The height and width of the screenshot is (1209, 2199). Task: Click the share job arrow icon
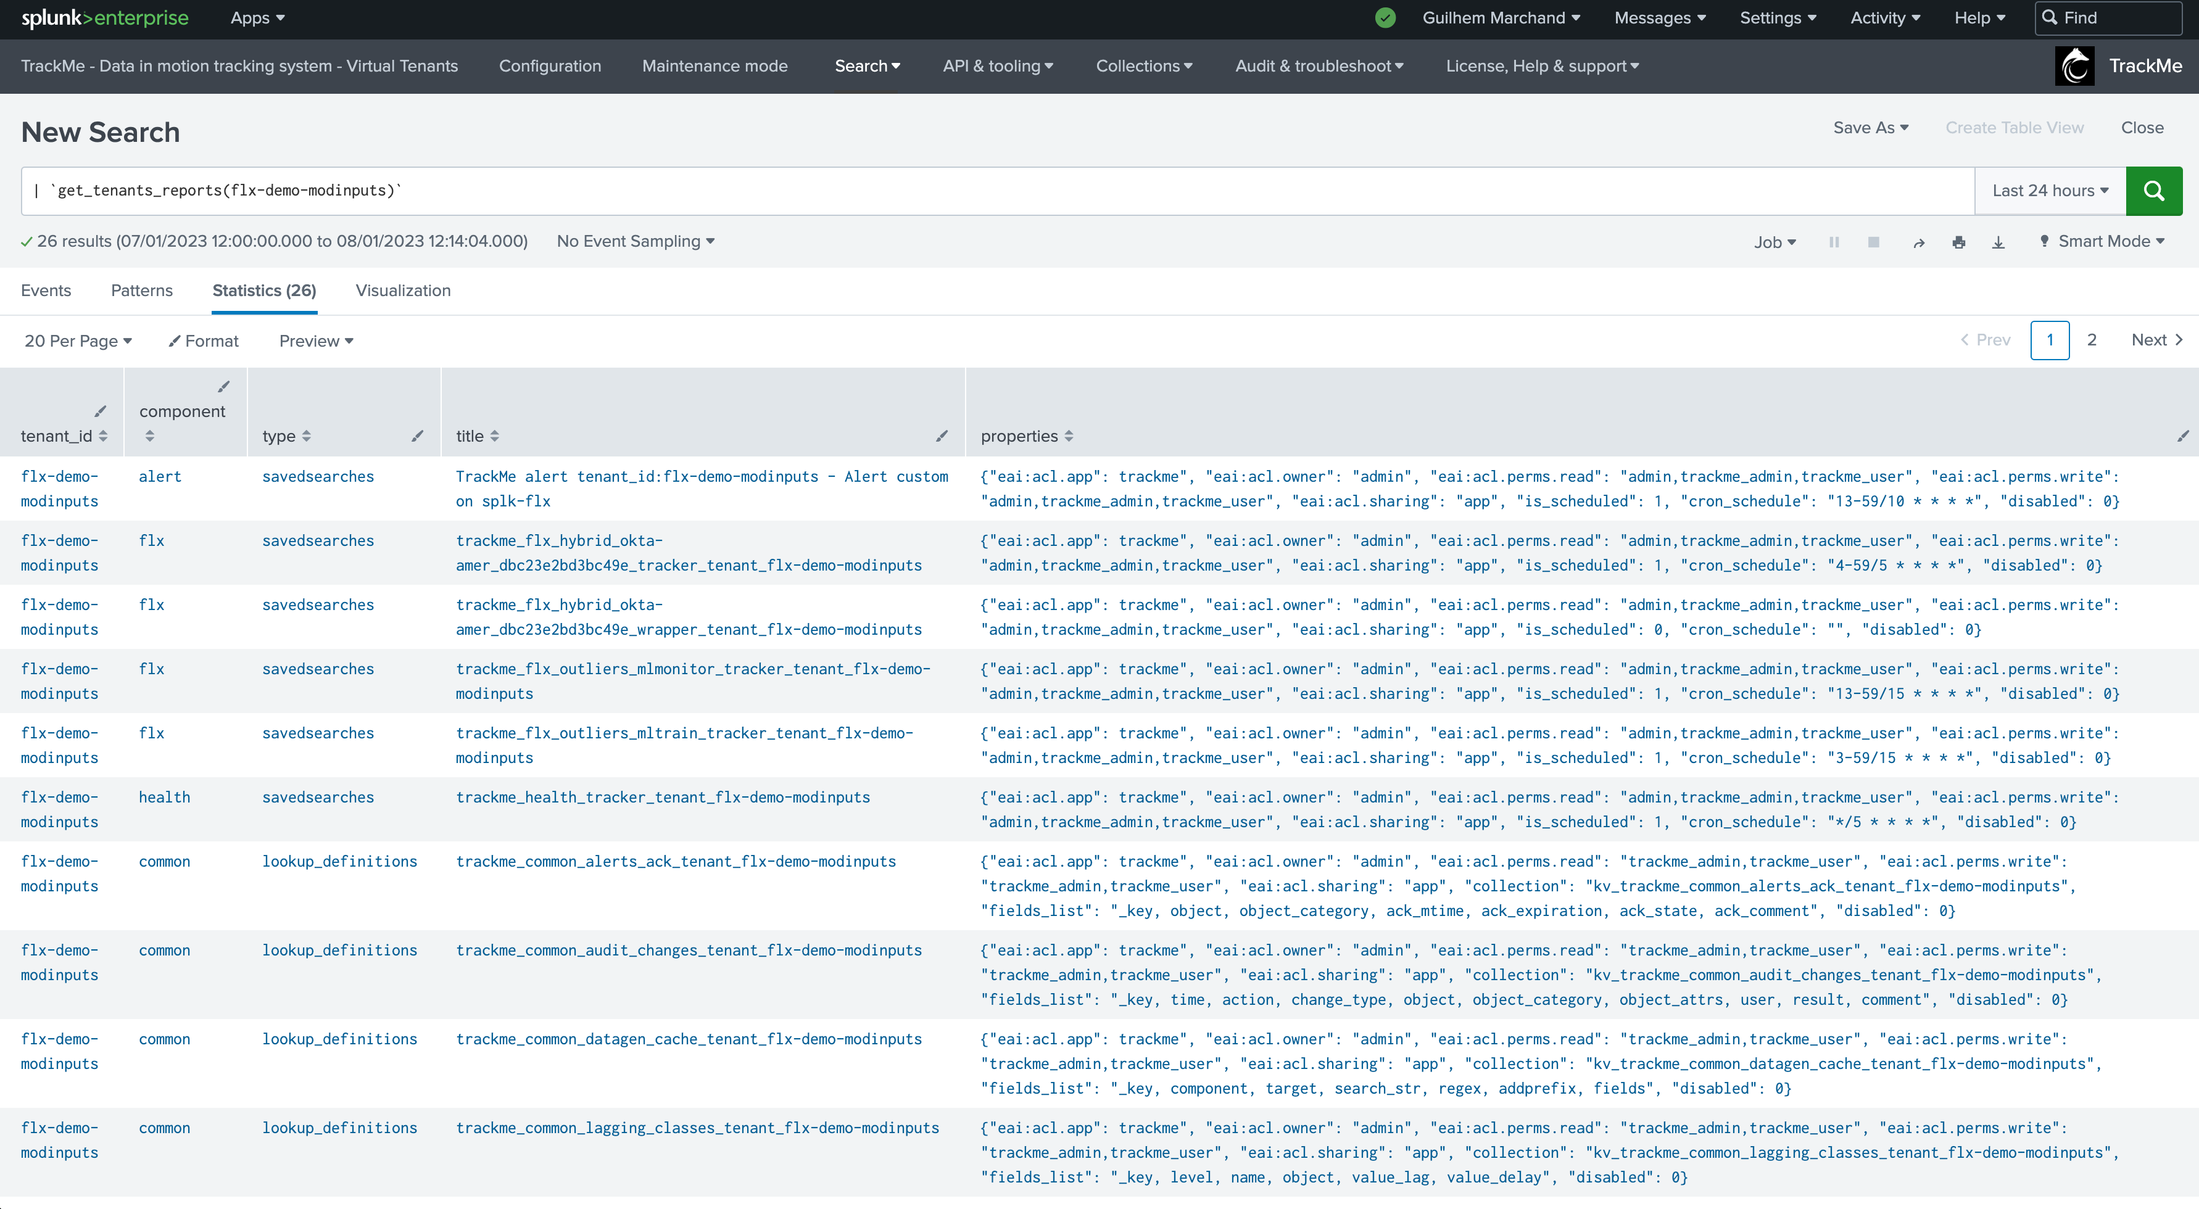pyautogui.click(x=1918, y=242)
